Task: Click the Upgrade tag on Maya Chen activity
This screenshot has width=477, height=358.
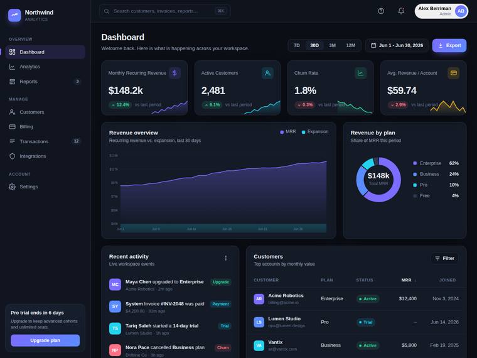Action: click(x=220, y=282)
